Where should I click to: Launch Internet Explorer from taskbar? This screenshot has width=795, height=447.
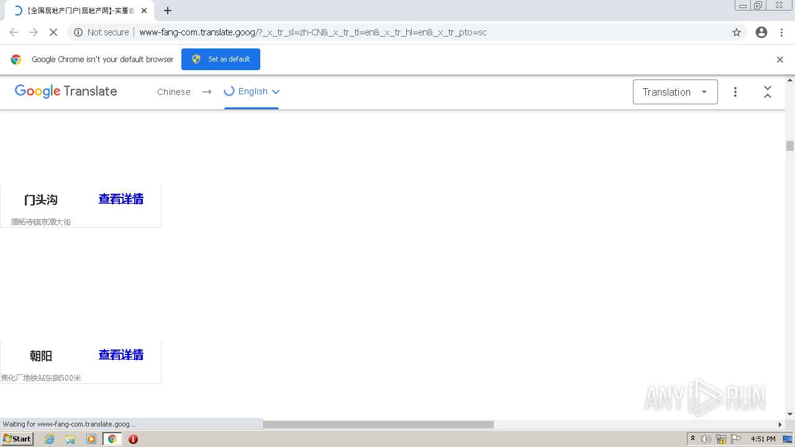(50, 439)
